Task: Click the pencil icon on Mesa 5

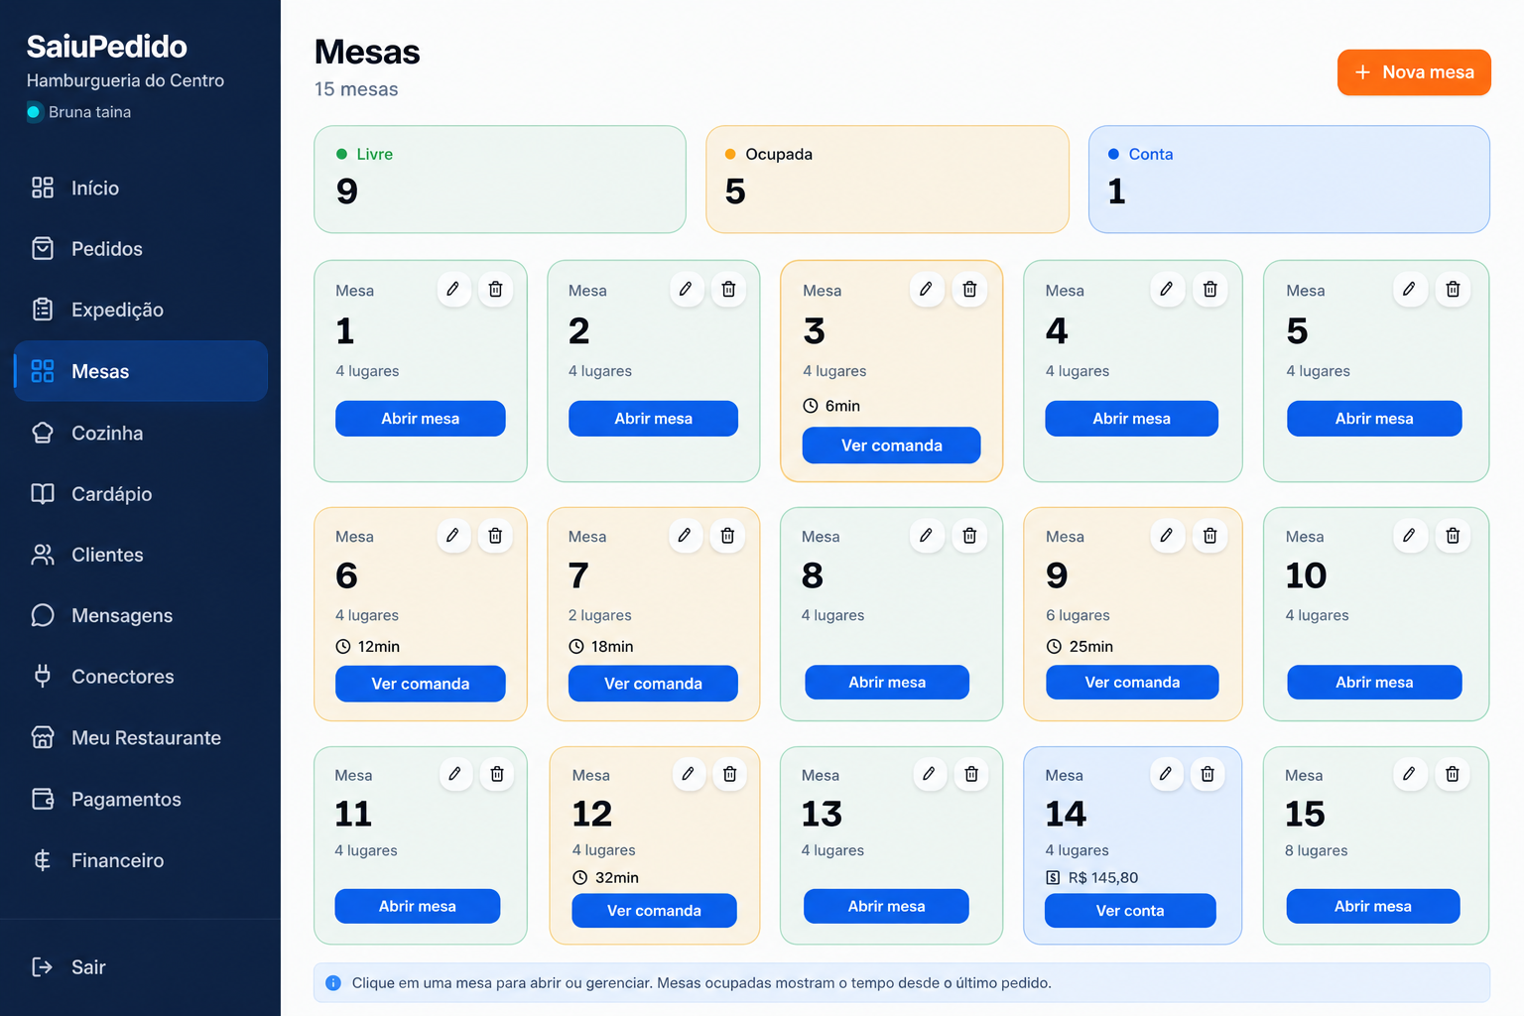Action: (1409, 289)
